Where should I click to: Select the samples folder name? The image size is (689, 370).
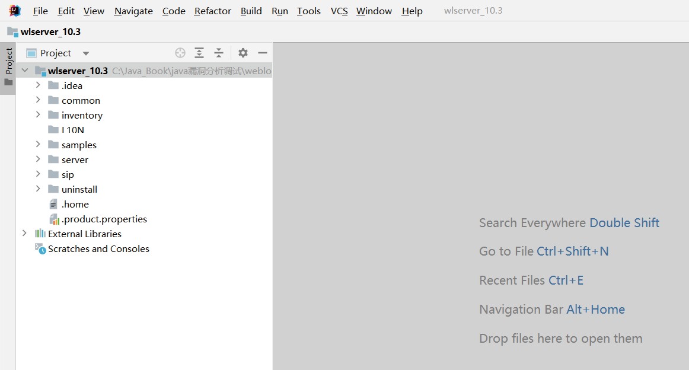(79, 145)
